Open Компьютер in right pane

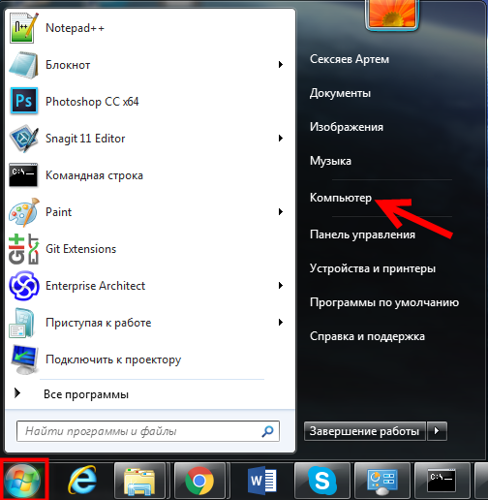point(341,198)
